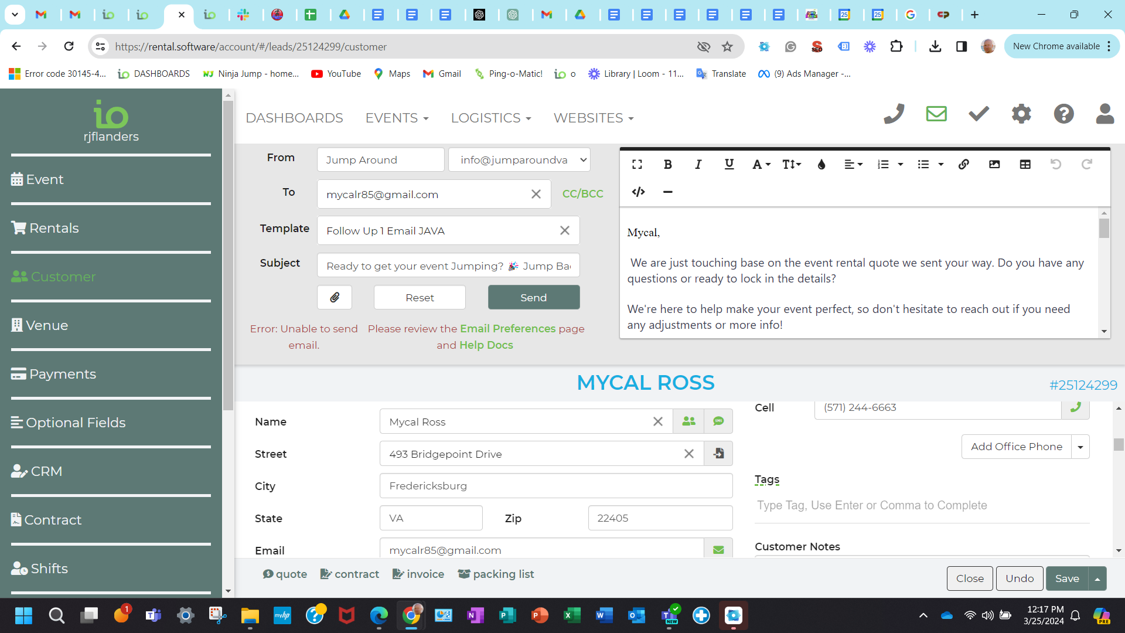The height and width of the screenshot is (633, 1125).
Task: Open the text color droplet picker
Action: (821, 165)
